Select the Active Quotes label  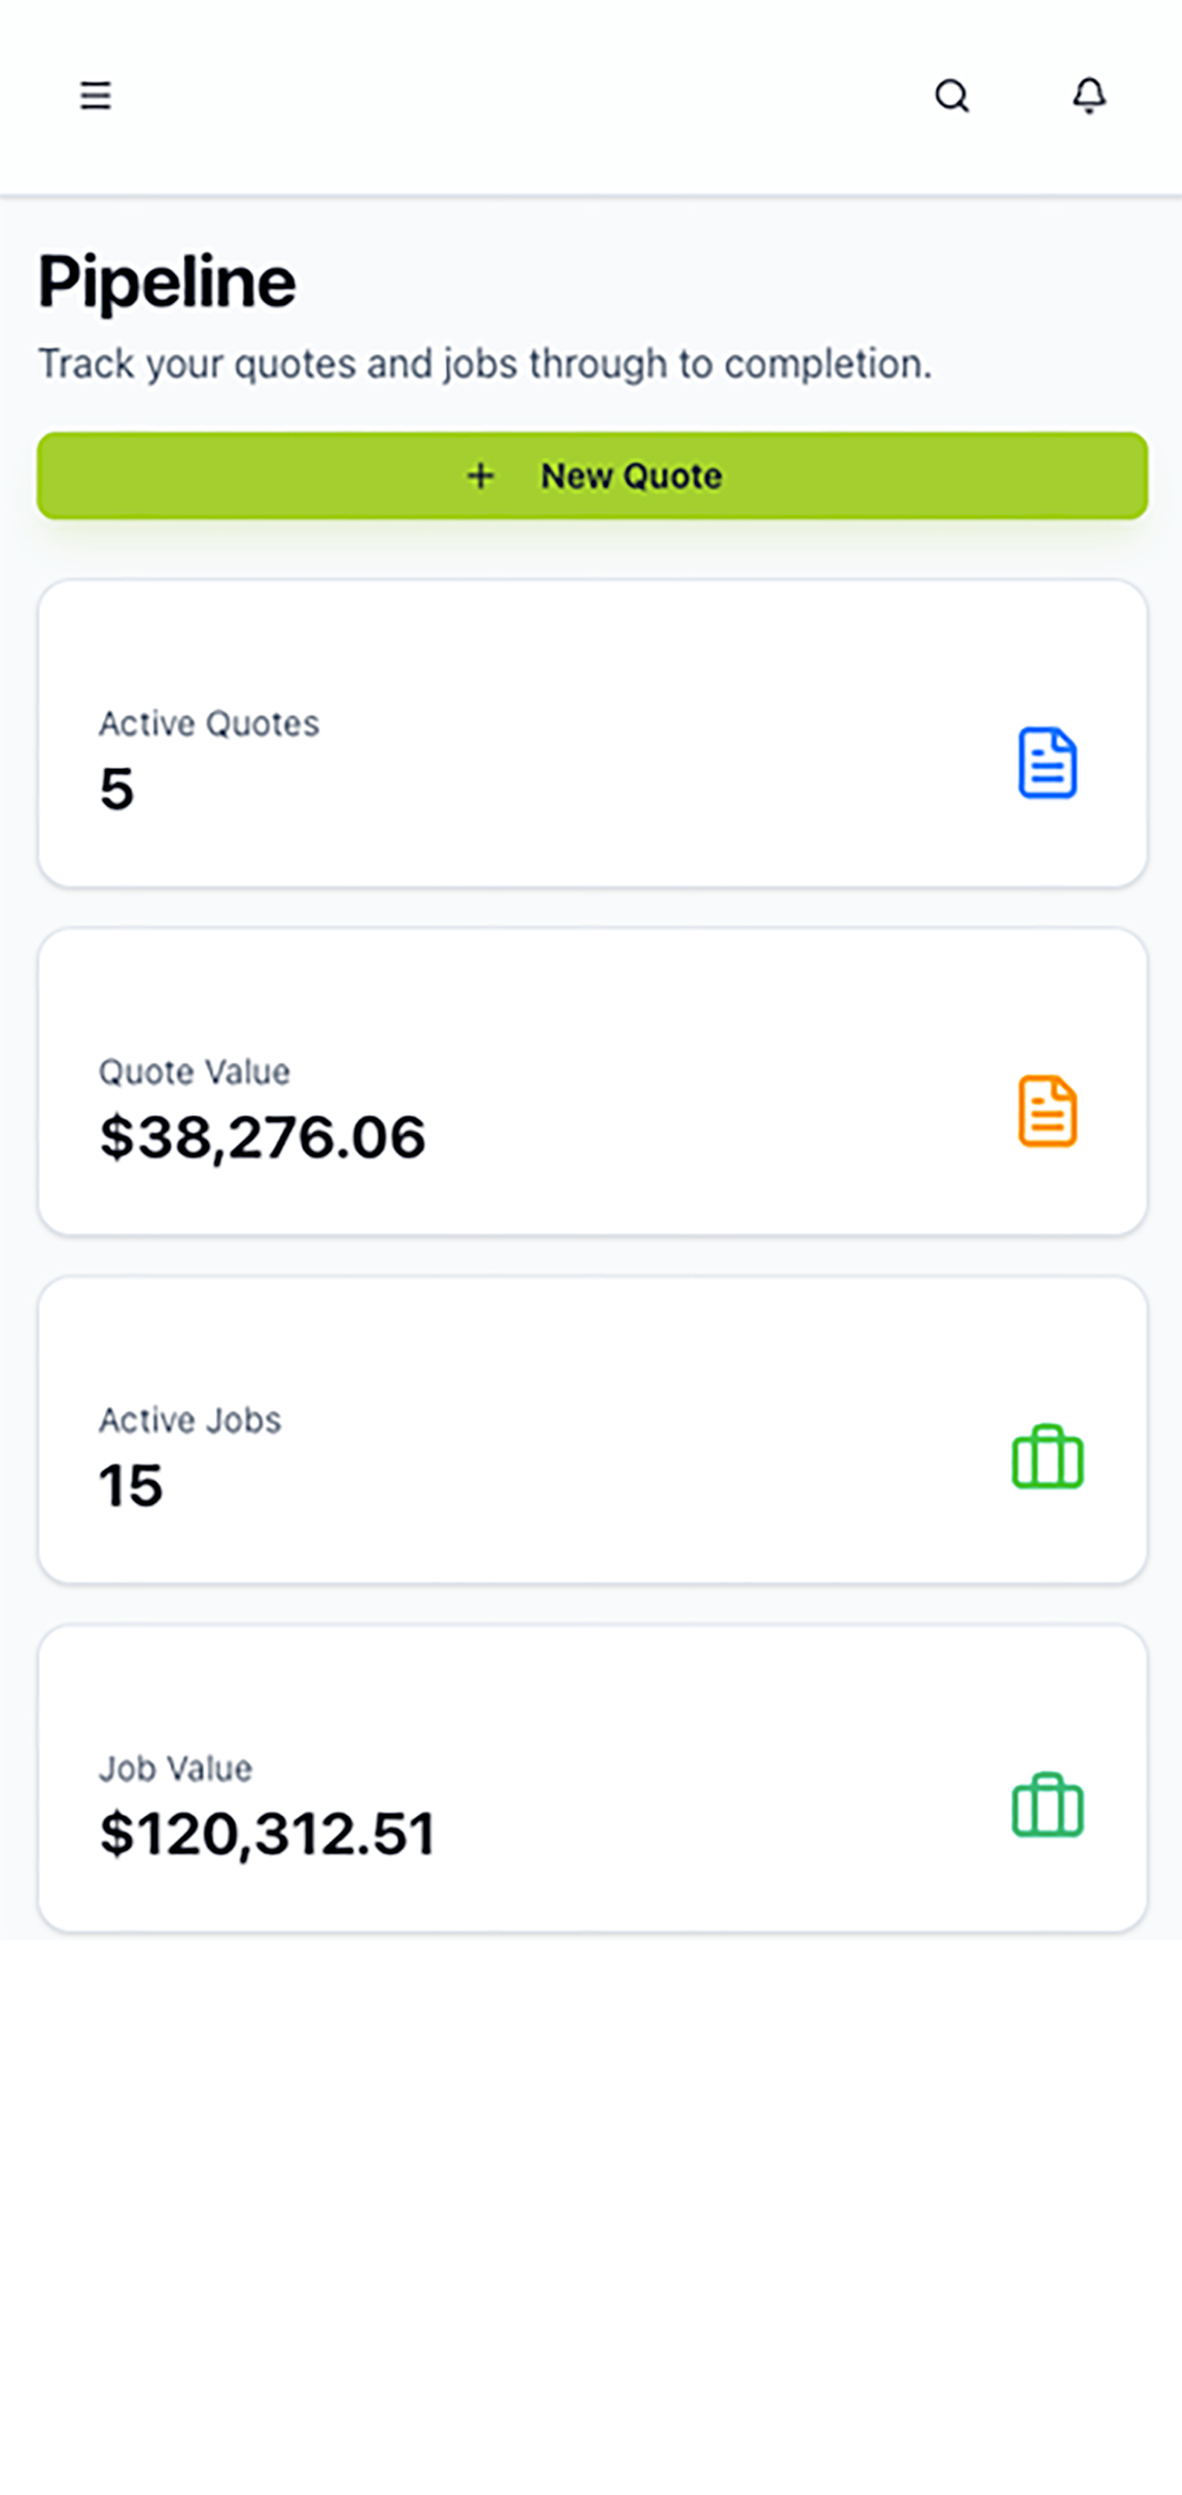[x=208, y=723]
